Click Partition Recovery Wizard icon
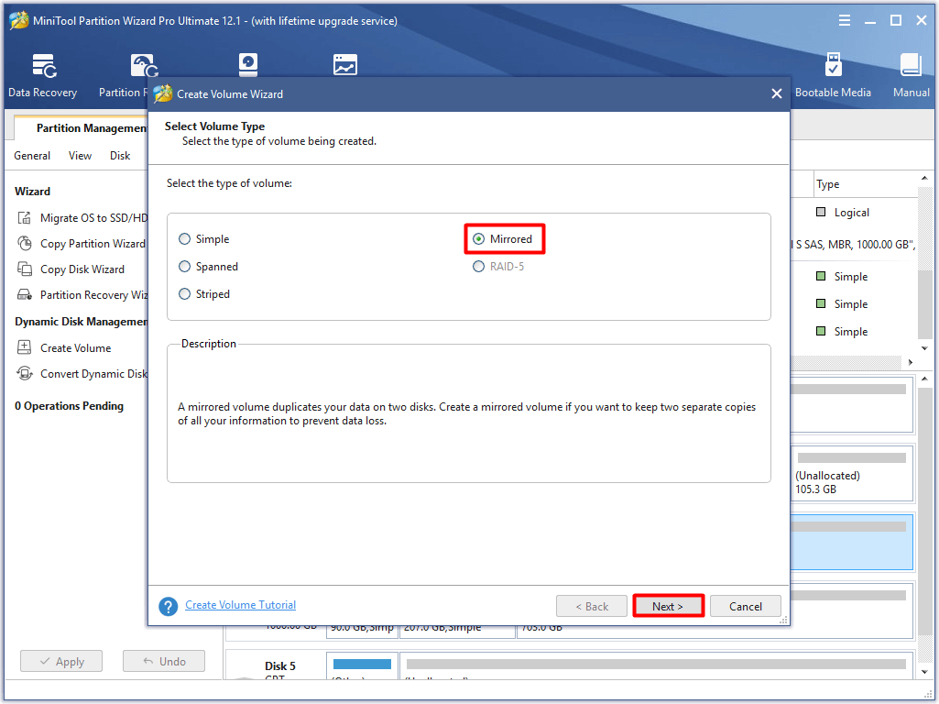 click(24, 295)
